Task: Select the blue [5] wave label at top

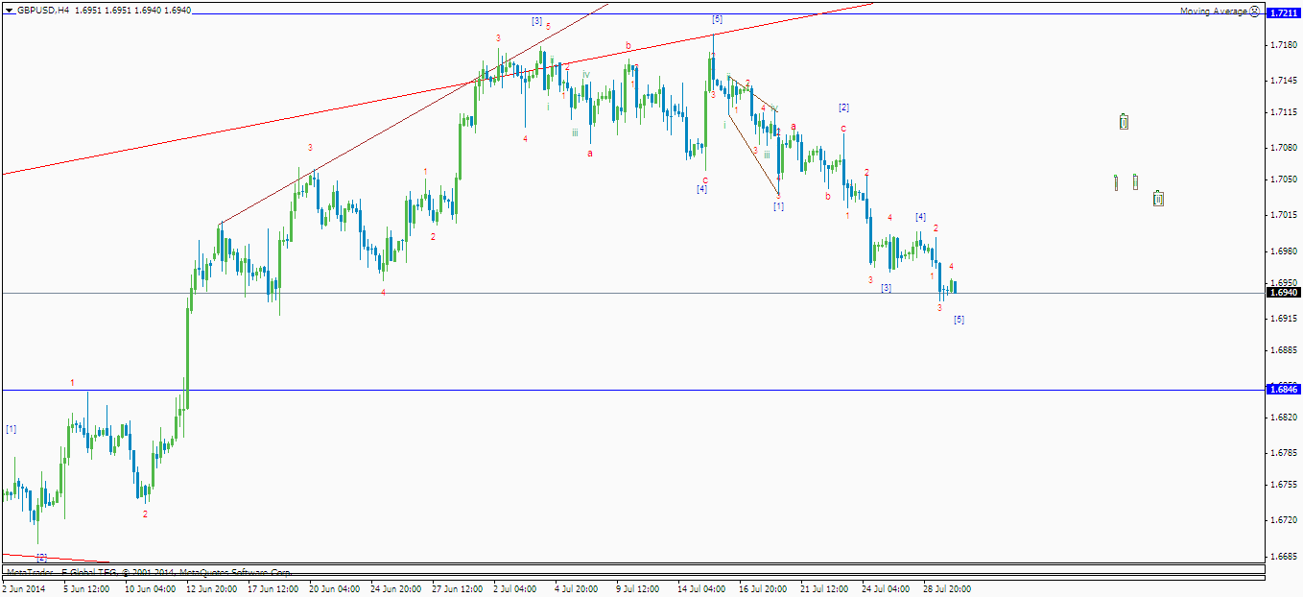Action: coord(717,19)
